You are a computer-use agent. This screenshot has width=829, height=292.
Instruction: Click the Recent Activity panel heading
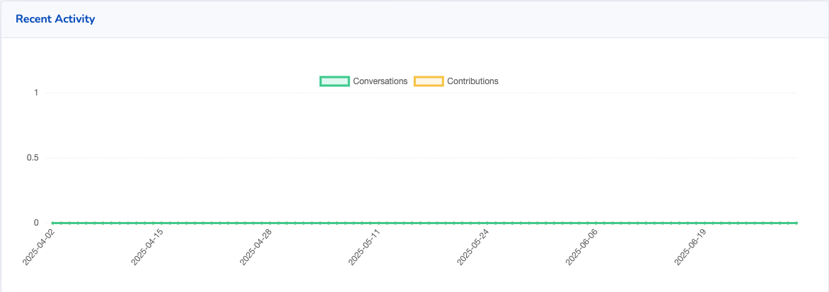coord(55,19)
